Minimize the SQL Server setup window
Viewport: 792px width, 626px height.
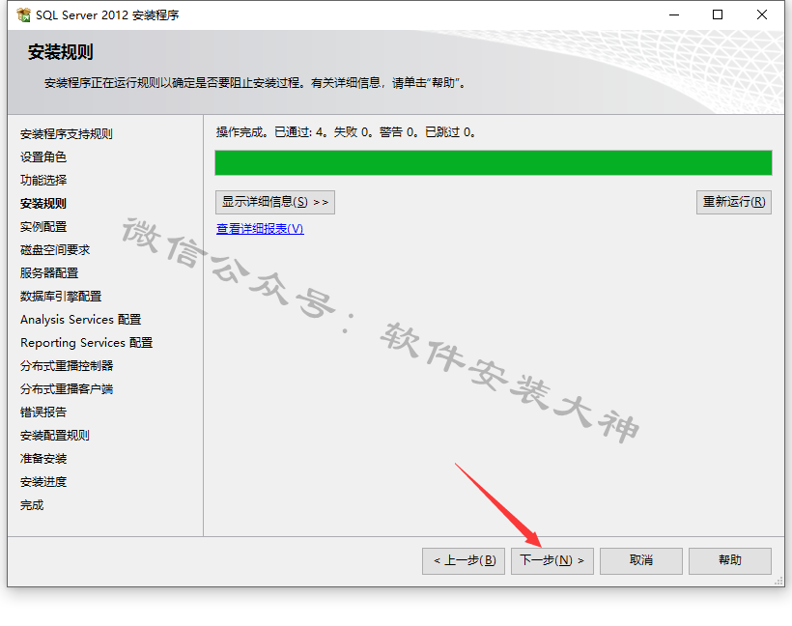[x=674, y=15]
